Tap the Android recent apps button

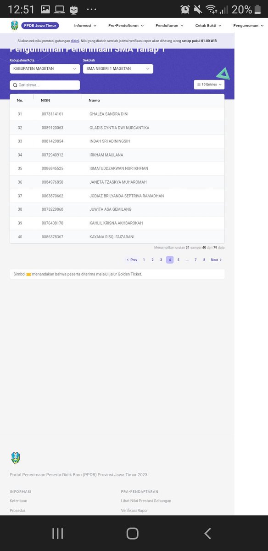click(58, 533)
